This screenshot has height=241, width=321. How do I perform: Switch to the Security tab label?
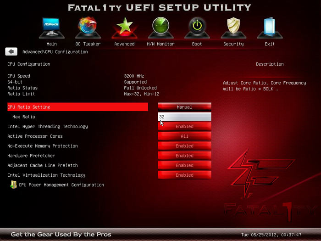233,44
